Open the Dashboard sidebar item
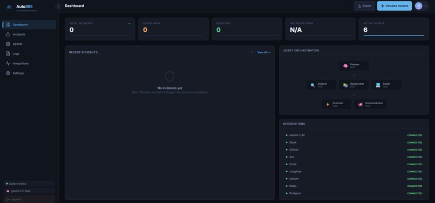The image size is (435, 203). 29,24
